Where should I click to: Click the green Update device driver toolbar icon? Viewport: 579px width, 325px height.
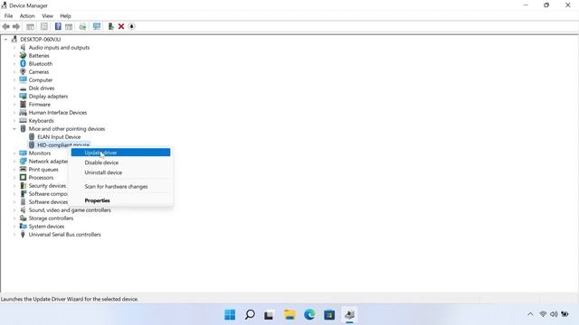110,26
